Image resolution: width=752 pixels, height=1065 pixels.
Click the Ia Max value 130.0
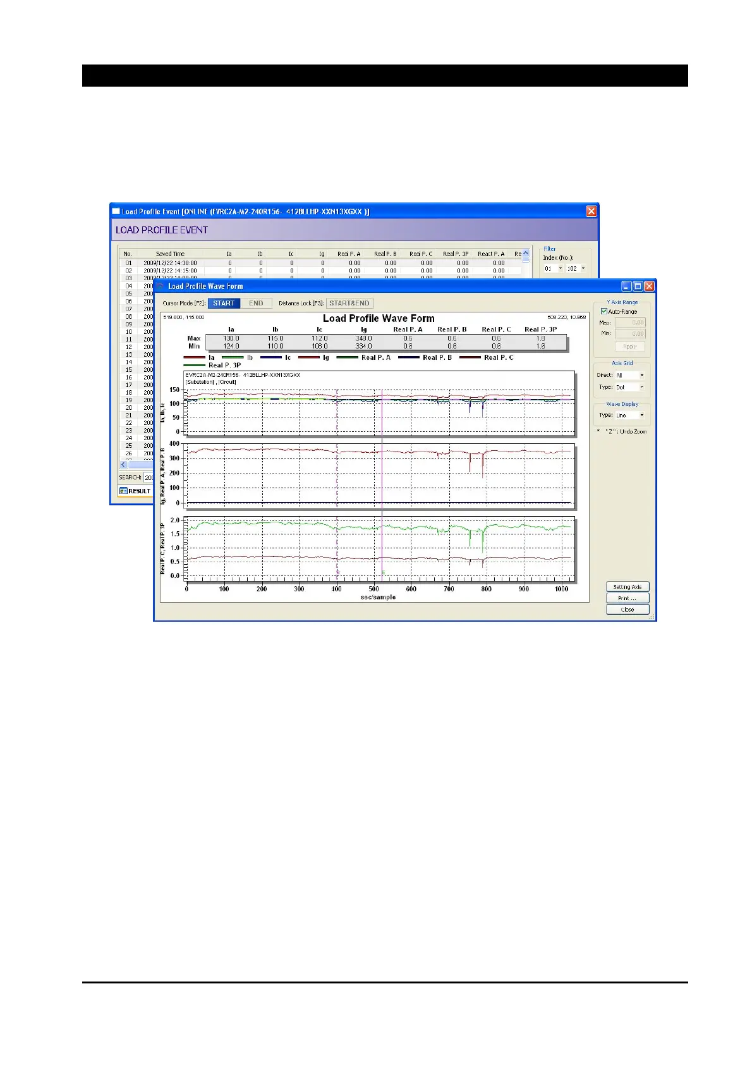tap(231, 338)
